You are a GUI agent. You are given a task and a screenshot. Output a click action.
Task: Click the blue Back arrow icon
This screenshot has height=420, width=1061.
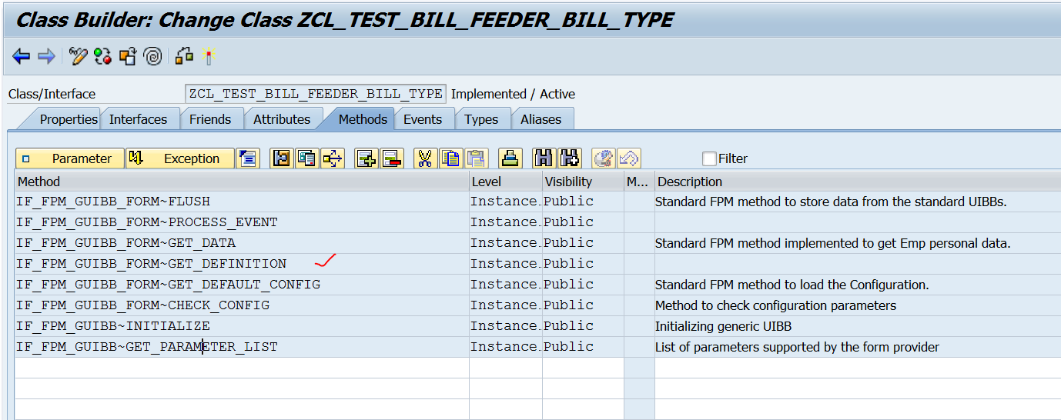[x=22, y=56]
